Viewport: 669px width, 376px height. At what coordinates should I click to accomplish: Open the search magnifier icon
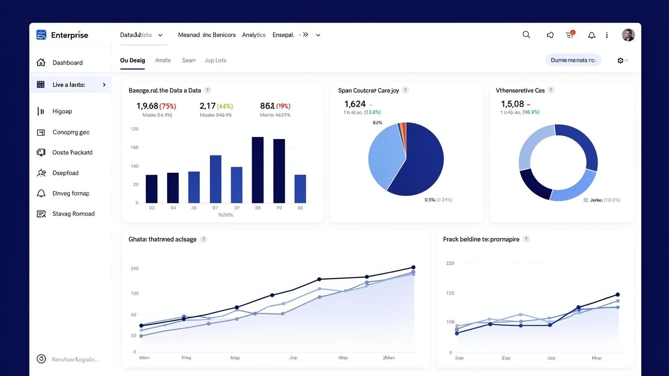pyautogui.click(x=526, y=35)
